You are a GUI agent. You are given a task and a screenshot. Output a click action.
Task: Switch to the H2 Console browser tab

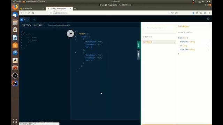(x=32, y=8)
